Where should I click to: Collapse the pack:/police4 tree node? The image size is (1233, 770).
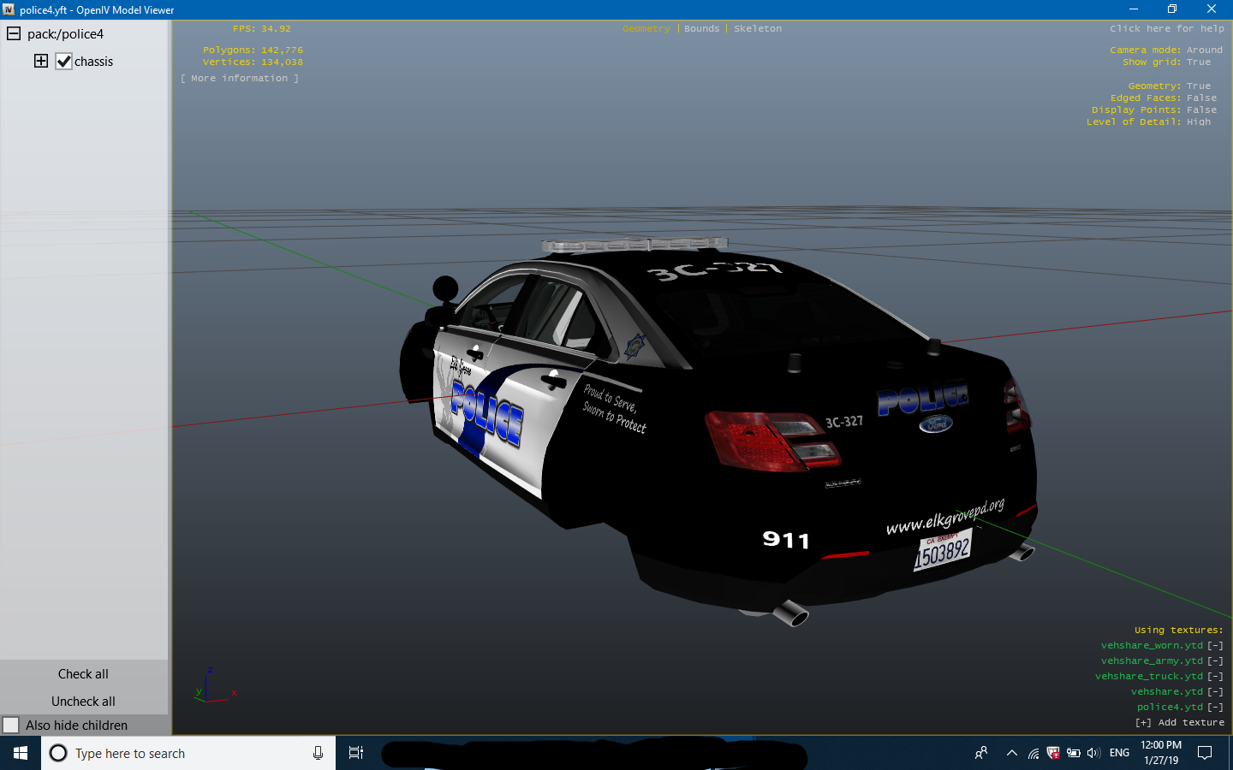point(14,34)
